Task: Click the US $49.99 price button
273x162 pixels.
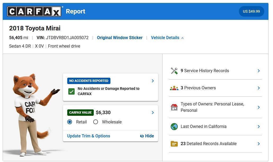Action: tap(251, 11)
